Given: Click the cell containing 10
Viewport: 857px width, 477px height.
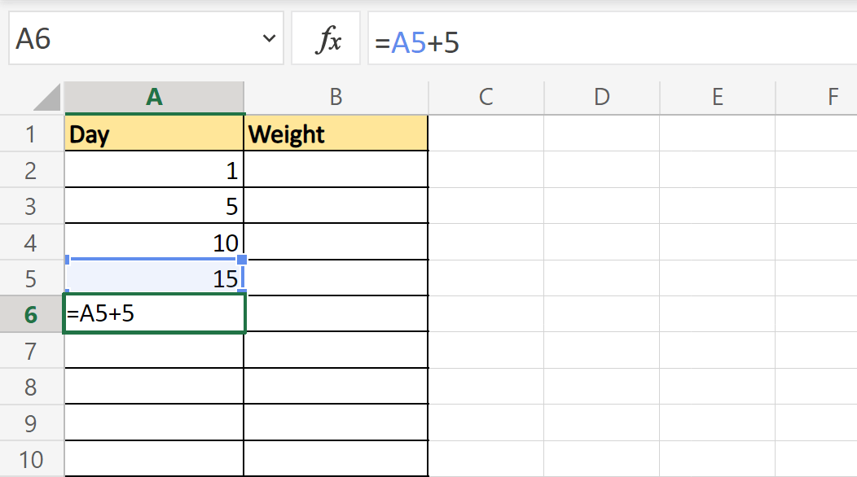Looking at the screenshot, I should coord(153,241).
